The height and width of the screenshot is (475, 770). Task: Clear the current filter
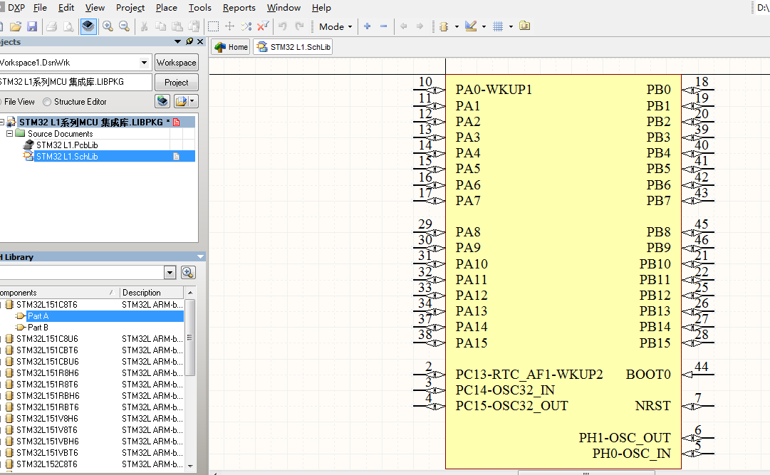(x=264, y=26)
